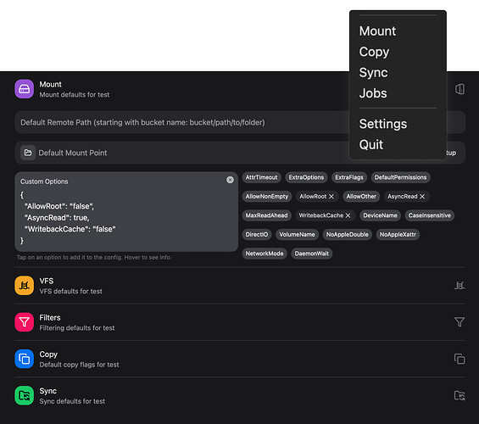Expand Sync section via right folder icon
This screenshot has width=479, height=424.
(460, 395)
